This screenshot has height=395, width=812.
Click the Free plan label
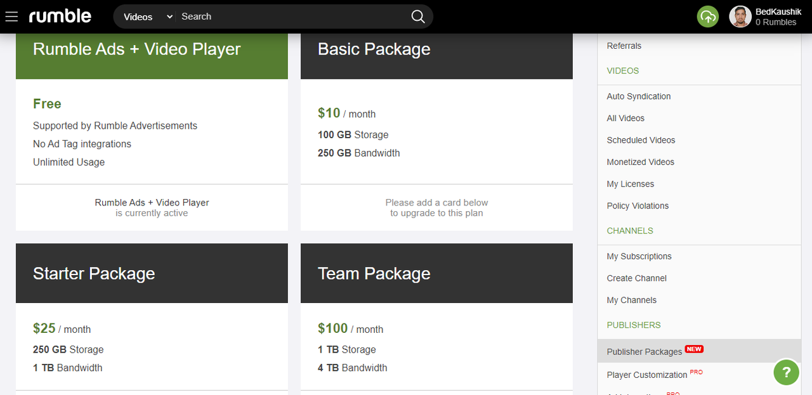tap(47, 103)
